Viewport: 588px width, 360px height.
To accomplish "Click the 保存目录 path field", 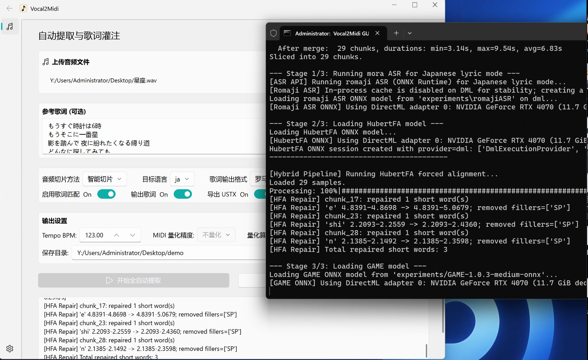I will (169, 253).
